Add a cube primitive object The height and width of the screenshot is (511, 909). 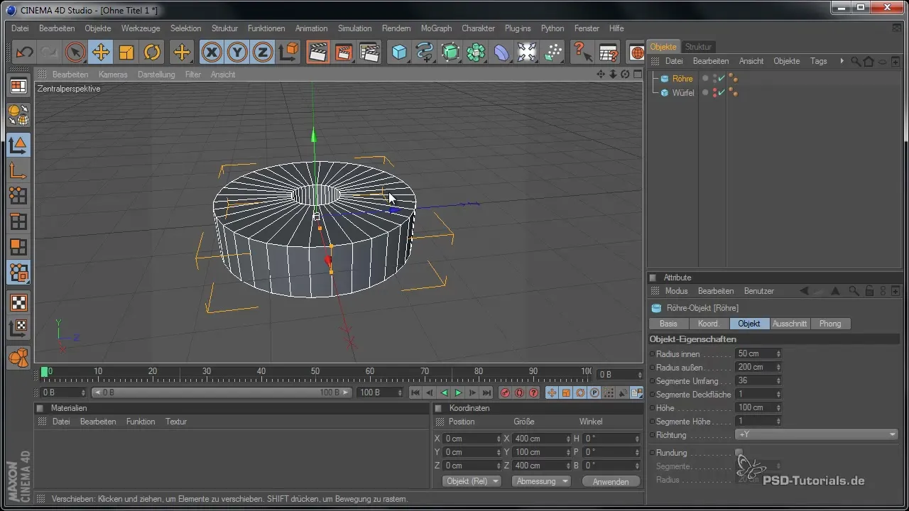400,53
